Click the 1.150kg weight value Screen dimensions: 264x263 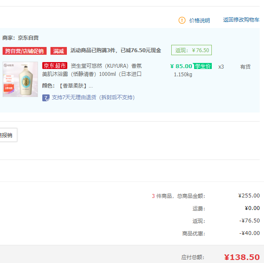click(183, 75)
